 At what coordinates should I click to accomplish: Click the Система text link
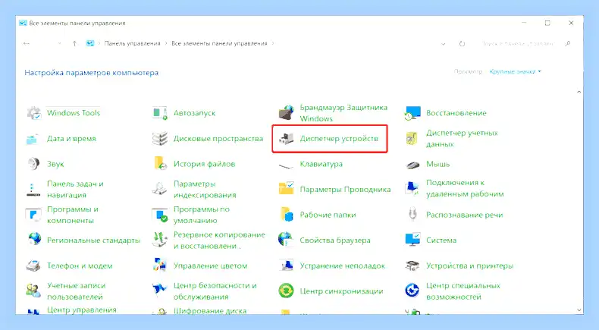click(x=441, y=240)
